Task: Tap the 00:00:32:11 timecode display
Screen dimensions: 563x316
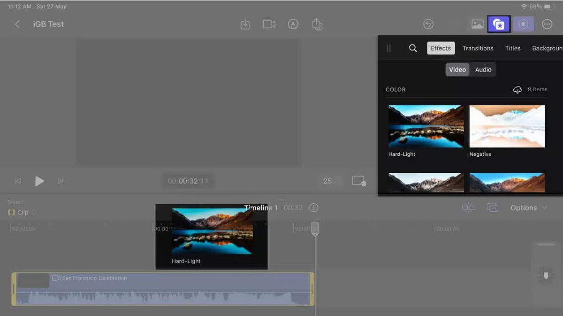Action: pyautogui.click(x=188, y=181)
